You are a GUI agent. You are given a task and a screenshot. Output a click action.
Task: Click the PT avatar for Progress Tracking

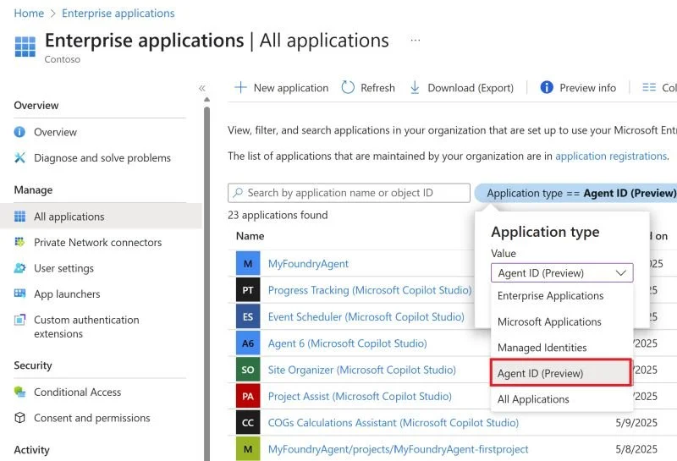(x=248, y=290)
